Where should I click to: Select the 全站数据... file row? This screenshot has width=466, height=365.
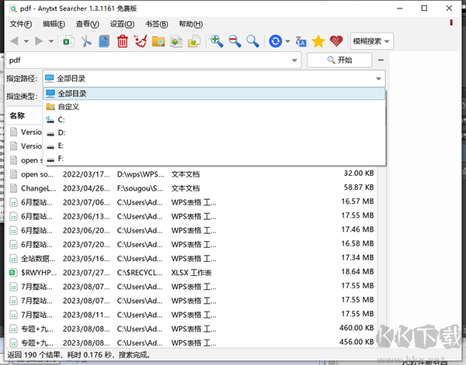coord(191,259)
